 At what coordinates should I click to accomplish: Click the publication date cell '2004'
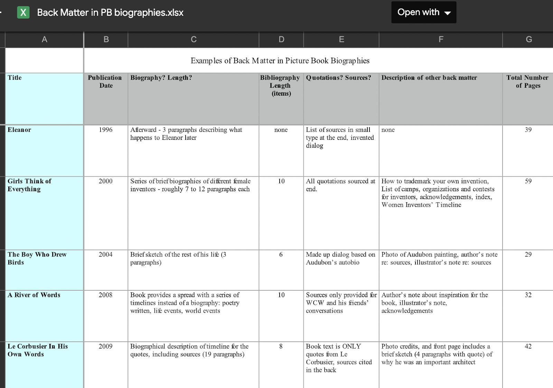106,270
